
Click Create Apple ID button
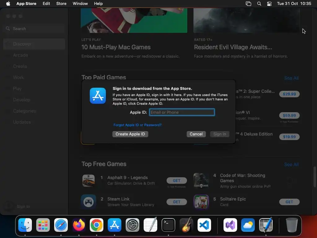[130, 134]
